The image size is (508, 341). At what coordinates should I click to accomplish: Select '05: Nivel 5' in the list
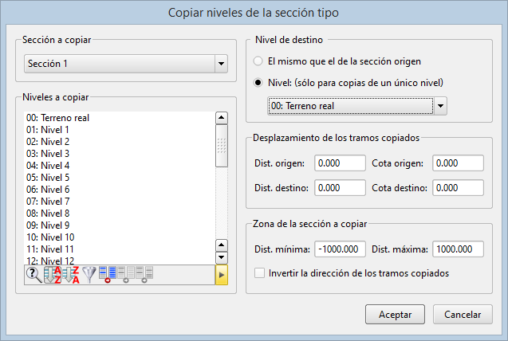click(120, 178)
